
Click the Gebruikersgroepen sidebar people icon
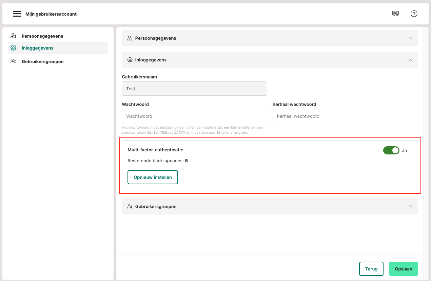(14, 61)
